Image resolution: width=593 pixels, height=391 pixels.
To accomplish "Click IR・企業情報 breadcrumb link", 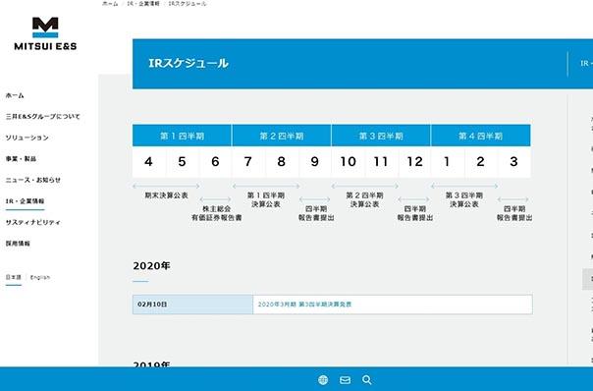I will [143, 3].
